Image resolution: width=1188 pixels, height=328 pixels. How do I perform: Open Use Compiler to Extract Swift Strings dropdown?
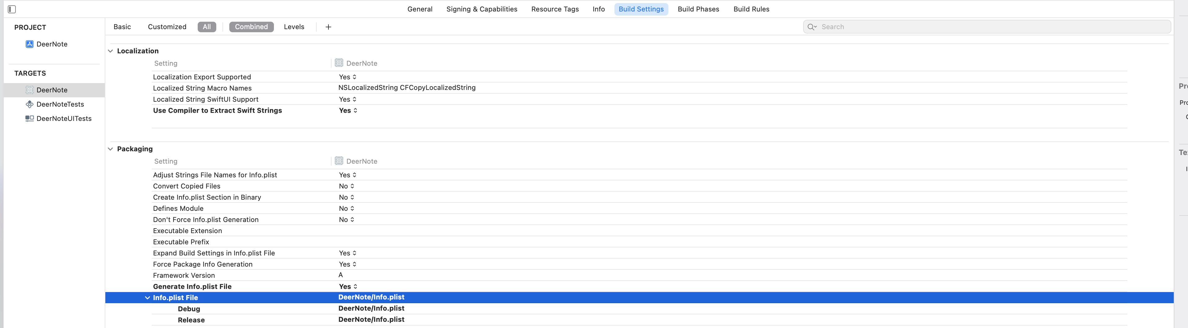pyautogui.click(x=348, y=110)
